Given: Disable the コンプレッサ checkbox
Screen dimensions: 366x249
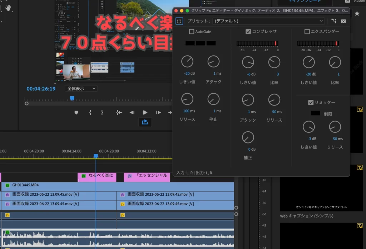Looking at the screenshot, I should (x=248, y=31).
